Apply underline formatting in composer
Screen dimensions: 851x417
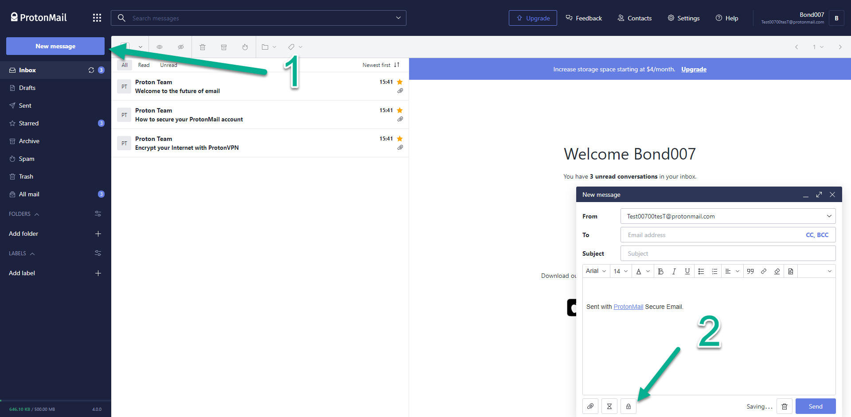tap(687, 271)
